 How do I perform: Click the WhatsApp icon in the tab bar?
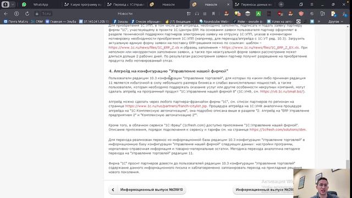[24, 4]
